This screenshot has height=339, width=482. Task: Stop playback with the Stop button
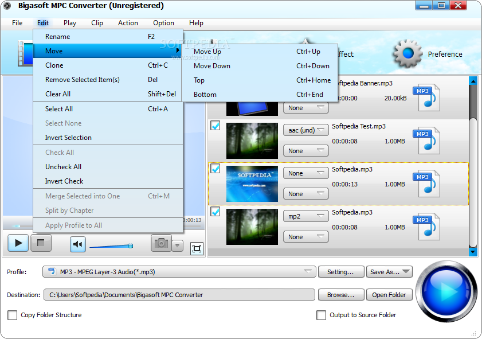click(x=41, y=243)
